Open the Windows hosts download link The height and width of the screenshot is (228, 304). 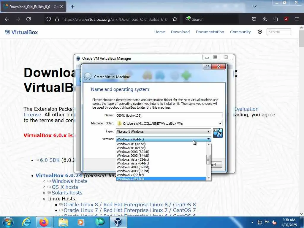click(69, 181)
